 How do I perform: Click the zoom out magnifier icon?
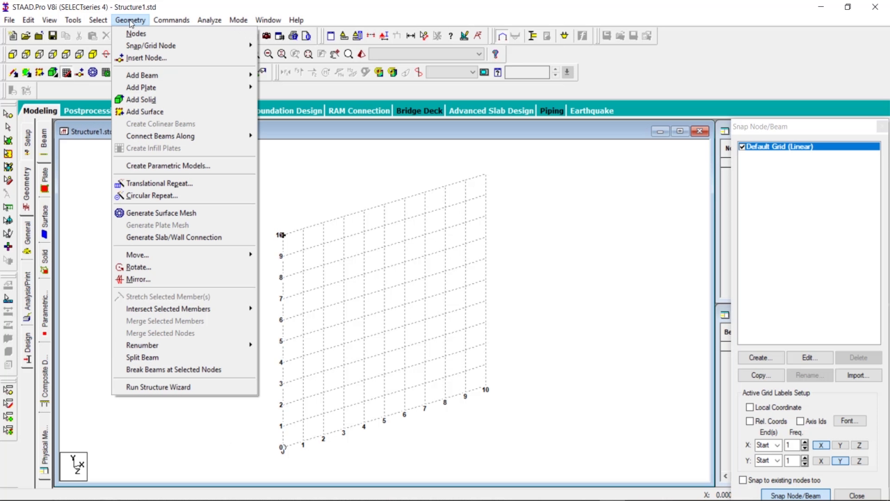(268, 54)
